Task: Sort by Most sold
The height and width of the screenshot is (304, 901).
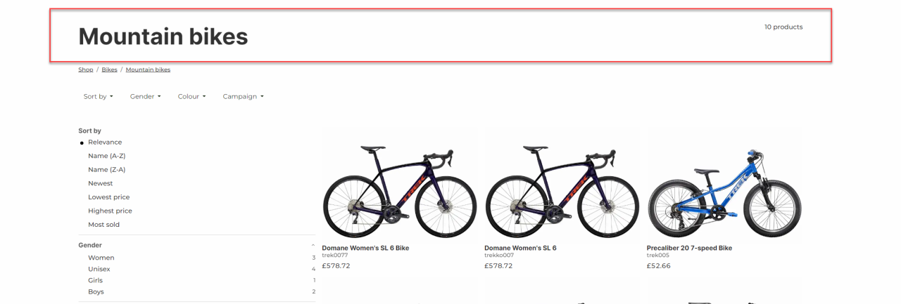Action: [x=103, y=225]
